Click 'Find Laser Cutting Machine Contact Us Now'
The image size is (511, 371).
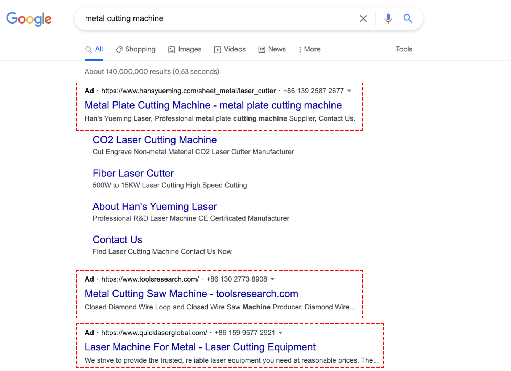162,252
